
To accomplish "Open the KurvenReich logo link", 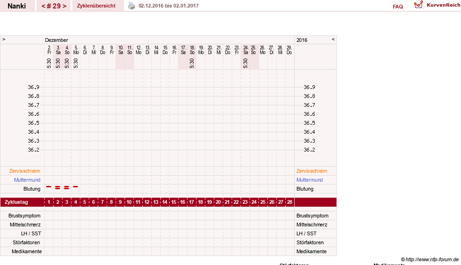I will [437, 5].
